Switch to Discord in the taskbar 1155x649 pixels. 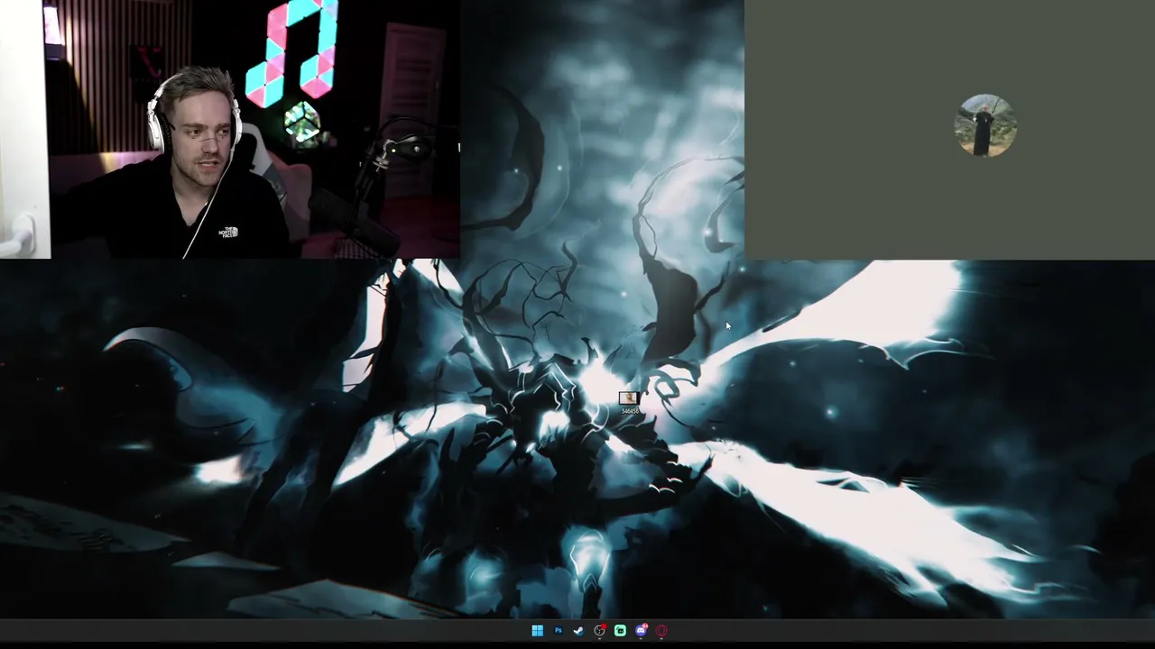coord(641,631)
